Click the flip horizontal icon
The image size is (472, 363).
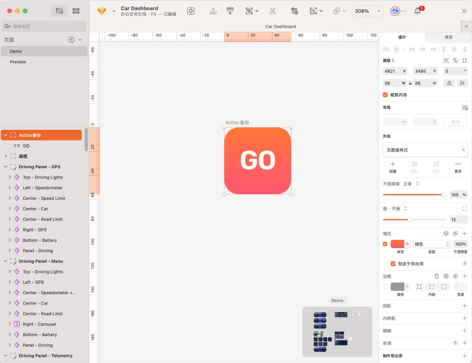coord(449,83)
